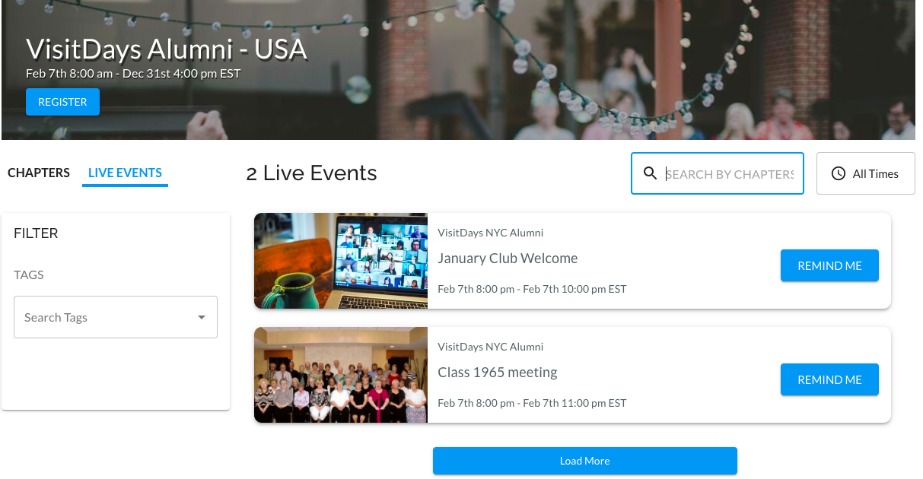The width and height of the screenshot is (923, 479).
Task: Click the 2 Live Events heading
Action: click(x=311, y=173)
